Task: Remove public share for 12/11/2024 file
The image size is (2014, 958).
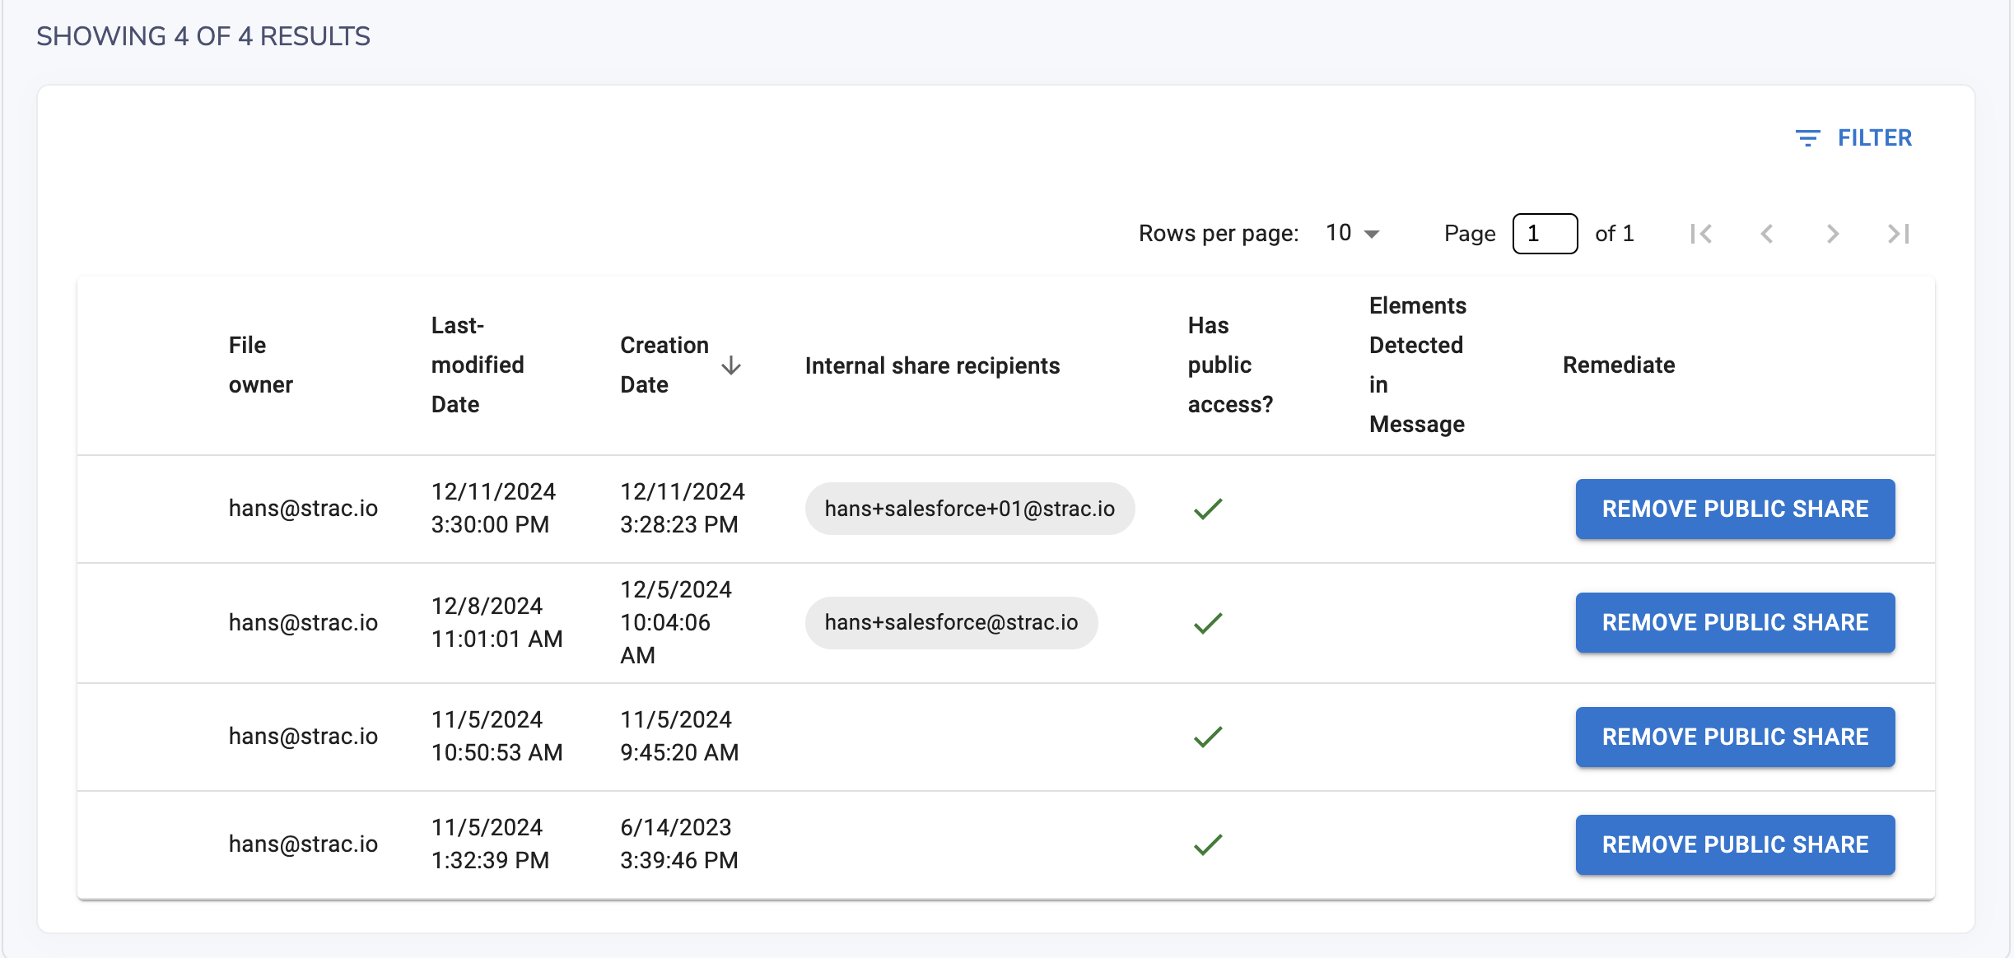Action: 1735,509
